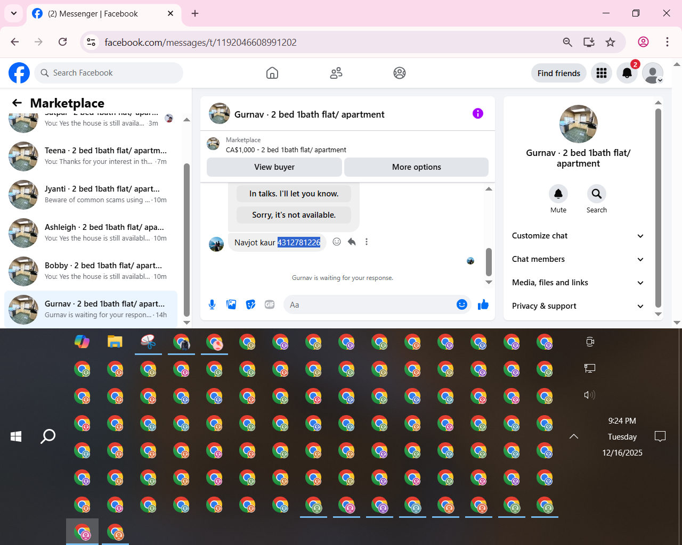Attach a photo using the image icon

(x=231, y=304)
